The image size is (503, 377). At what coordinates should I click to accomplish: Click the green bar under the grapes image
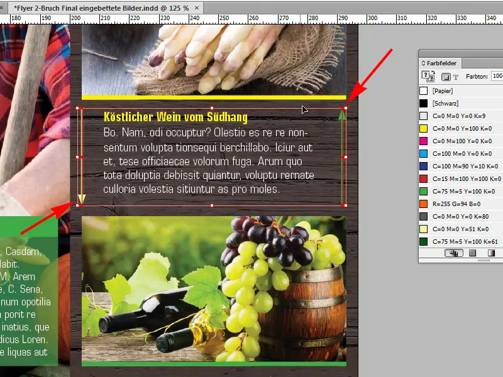point(214,364)
